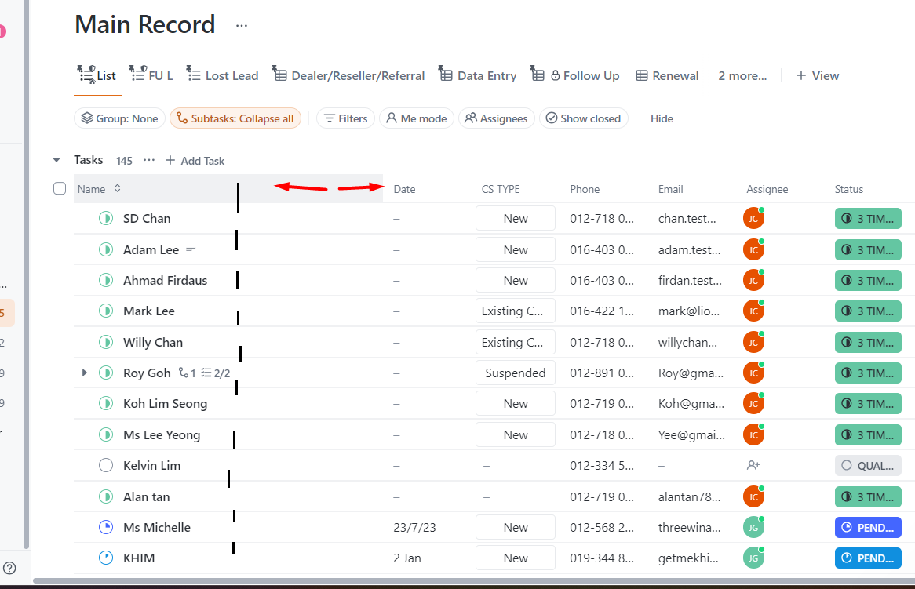Toggle Me mode filter
Image resolution: width=915 pixels, height=589 pixels.
(416, 118)
